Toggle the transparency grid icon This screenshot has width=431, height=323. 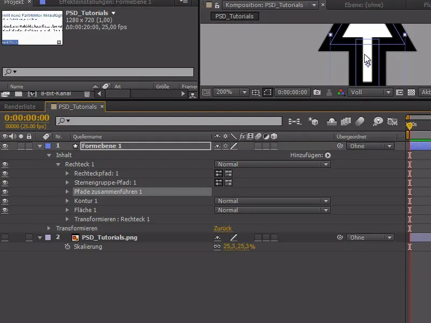(x=411, y=93)
